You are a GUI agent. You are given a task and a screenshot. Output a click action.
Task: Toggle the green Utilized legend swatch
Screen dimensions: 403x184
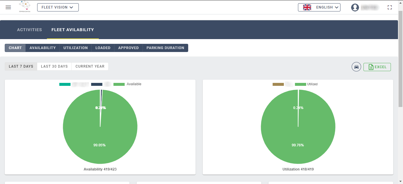pos(300,84)
